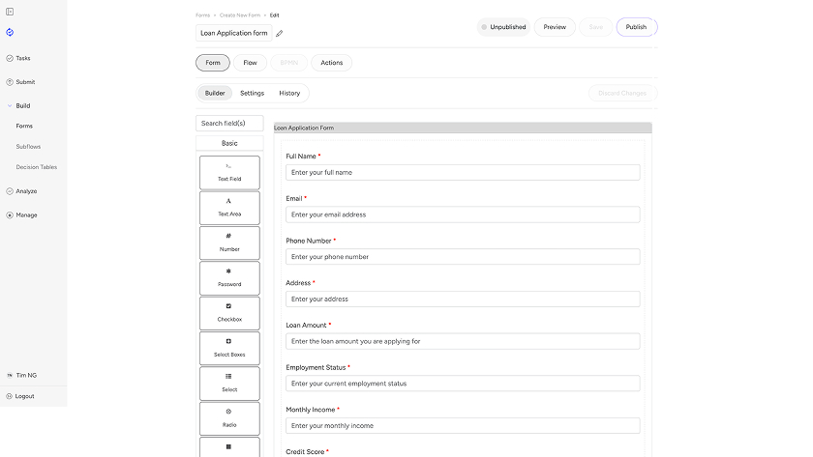
Task: Select the Text Field component
Action: pyautogui.click(x=229, y=173)
